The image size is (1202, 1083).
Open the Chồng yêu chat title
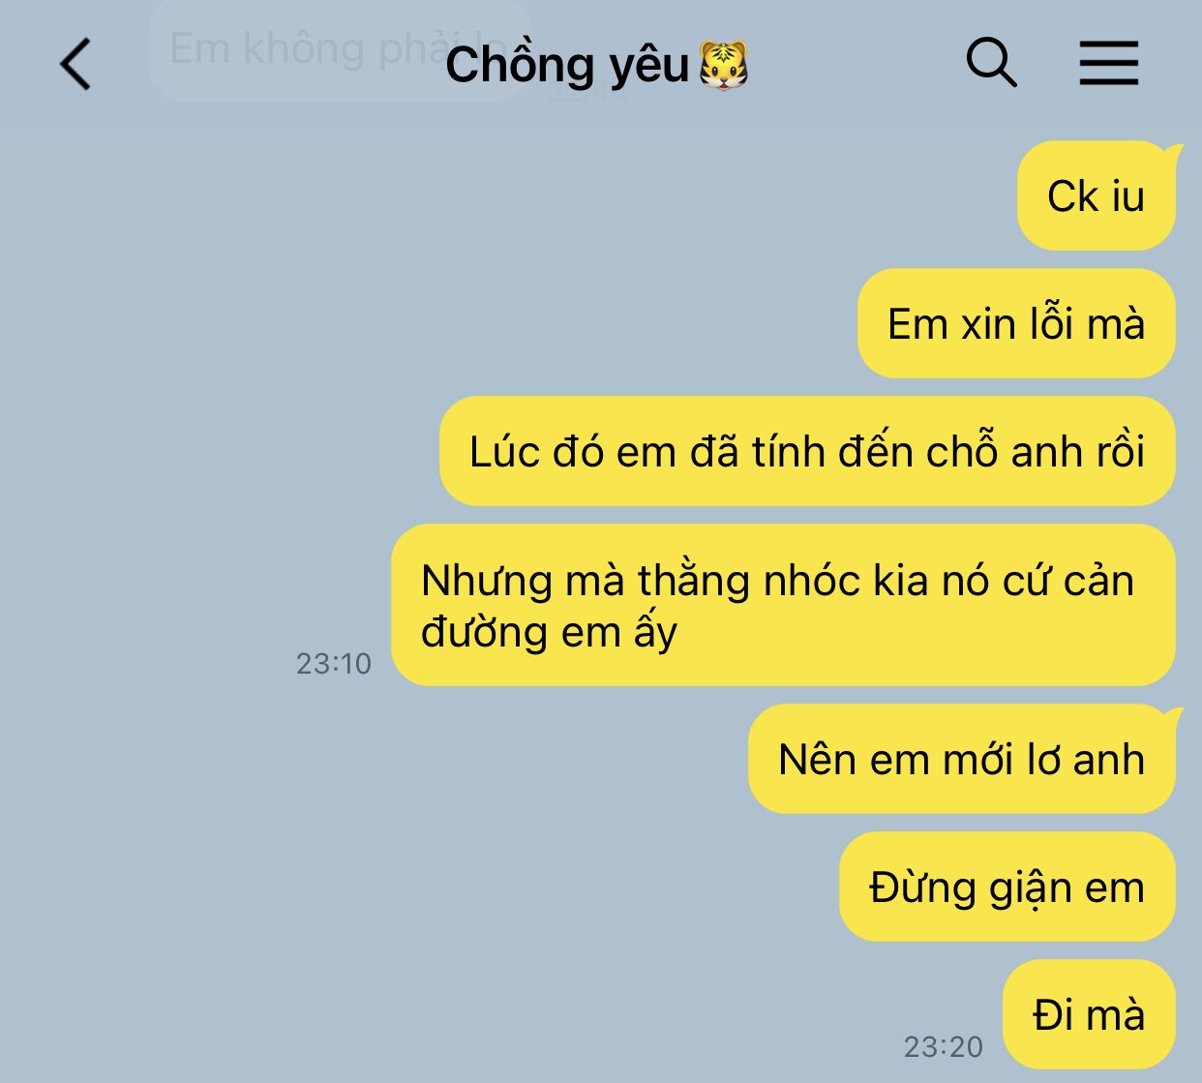tap(597, 66)
